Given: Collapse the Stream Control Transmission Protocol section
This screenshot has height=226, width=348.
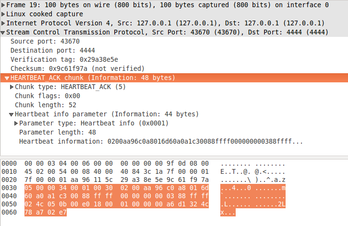Looking at the screenshot, I should tap(3, 32).
